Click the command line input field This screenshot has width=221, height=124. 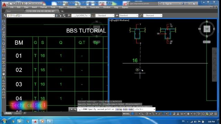coord(116,109)
